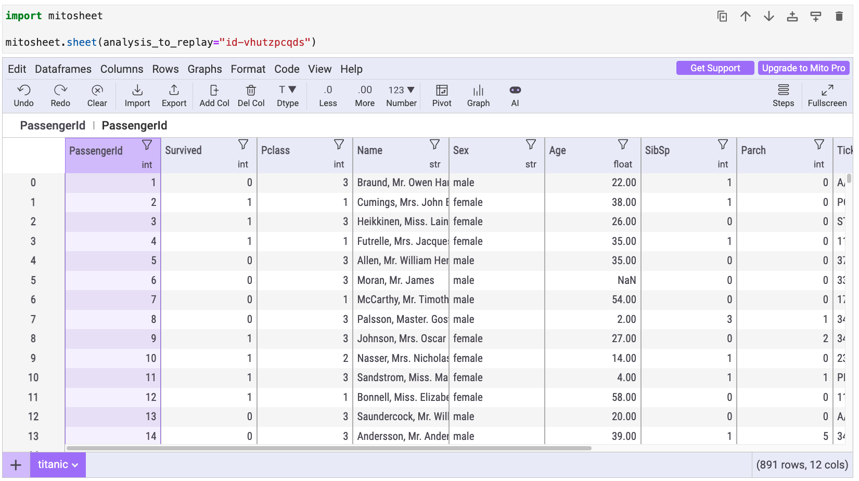Viewport: 859px width, 481px height.
Task: Open the Dataframes menu
Action: click(x=63, y=69)
